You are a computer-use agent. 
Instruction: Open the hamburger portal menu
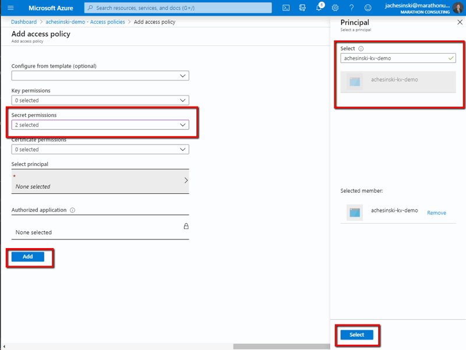click(x=10, y=8)
